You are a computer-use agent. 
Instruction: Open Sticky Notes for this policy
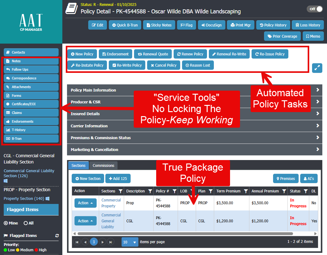point(159,25)
